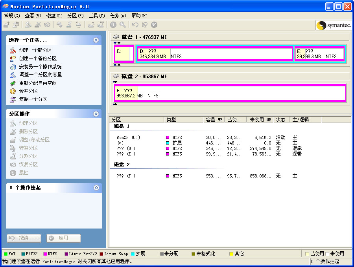354x267 pixels.
Task: Click the 磁盘 2 drive icon in disk map
Action: [x=116, y=76]
